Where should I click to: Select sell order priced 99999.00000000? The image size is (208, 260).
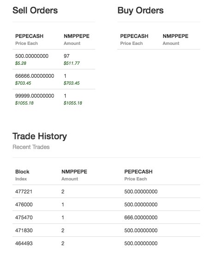point(54,99)
